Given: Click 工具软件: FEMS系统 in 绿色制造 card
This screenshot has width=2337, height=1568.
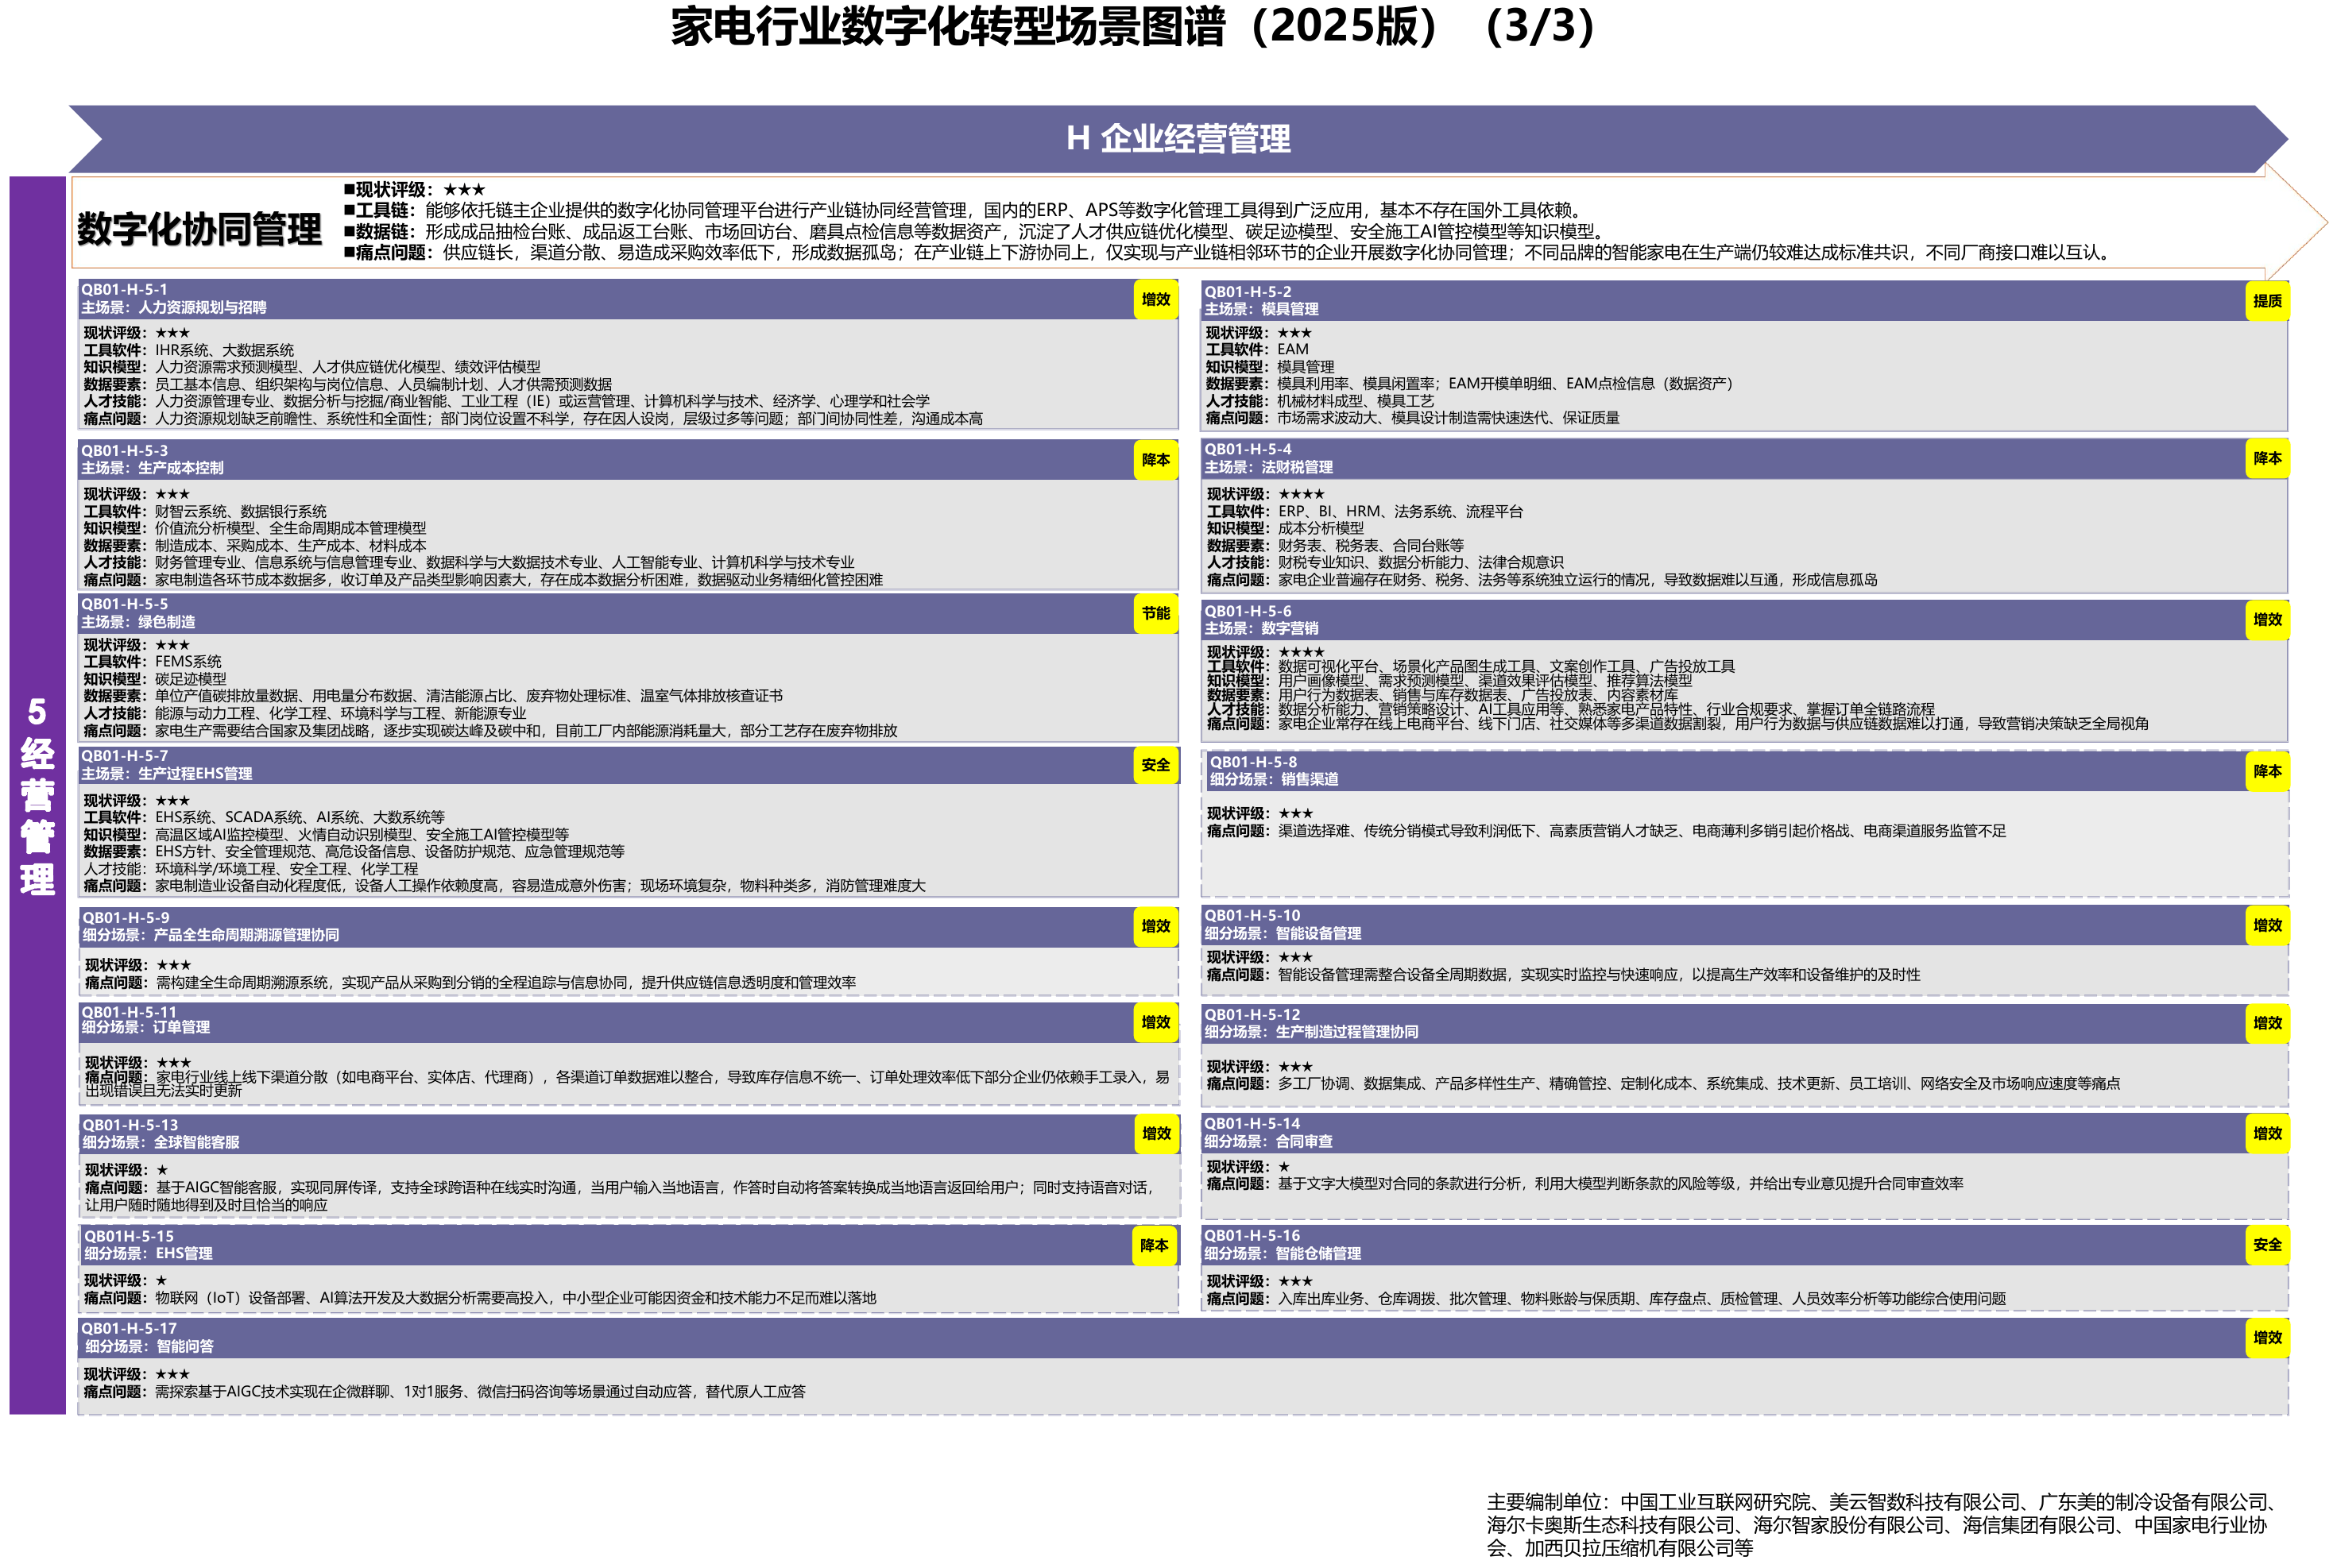Looking at the screenshot, I should pos(153,662).
